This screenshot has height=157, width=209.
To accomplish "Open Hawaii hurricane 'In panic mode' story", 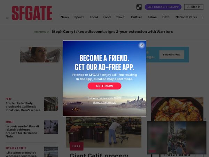I will point(22,131).
